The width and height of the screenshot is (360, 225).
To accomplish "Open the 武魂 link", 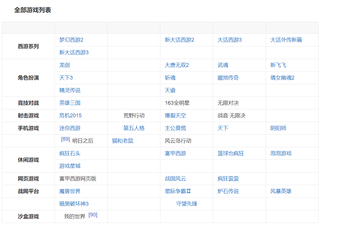I will pyautogui.click(x=223, y=65).
